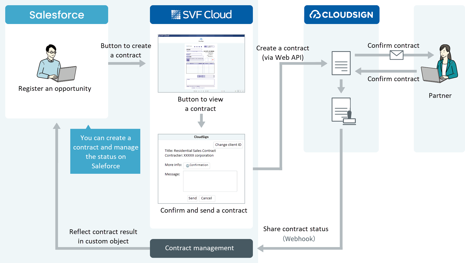Click the Send button
This screenshot has width=465, height=263.
click(193, 198)
